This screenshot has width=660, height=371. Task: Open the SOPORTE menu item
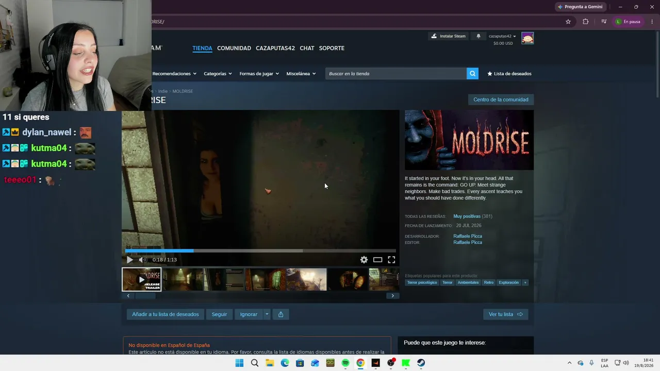coord(332,48)
